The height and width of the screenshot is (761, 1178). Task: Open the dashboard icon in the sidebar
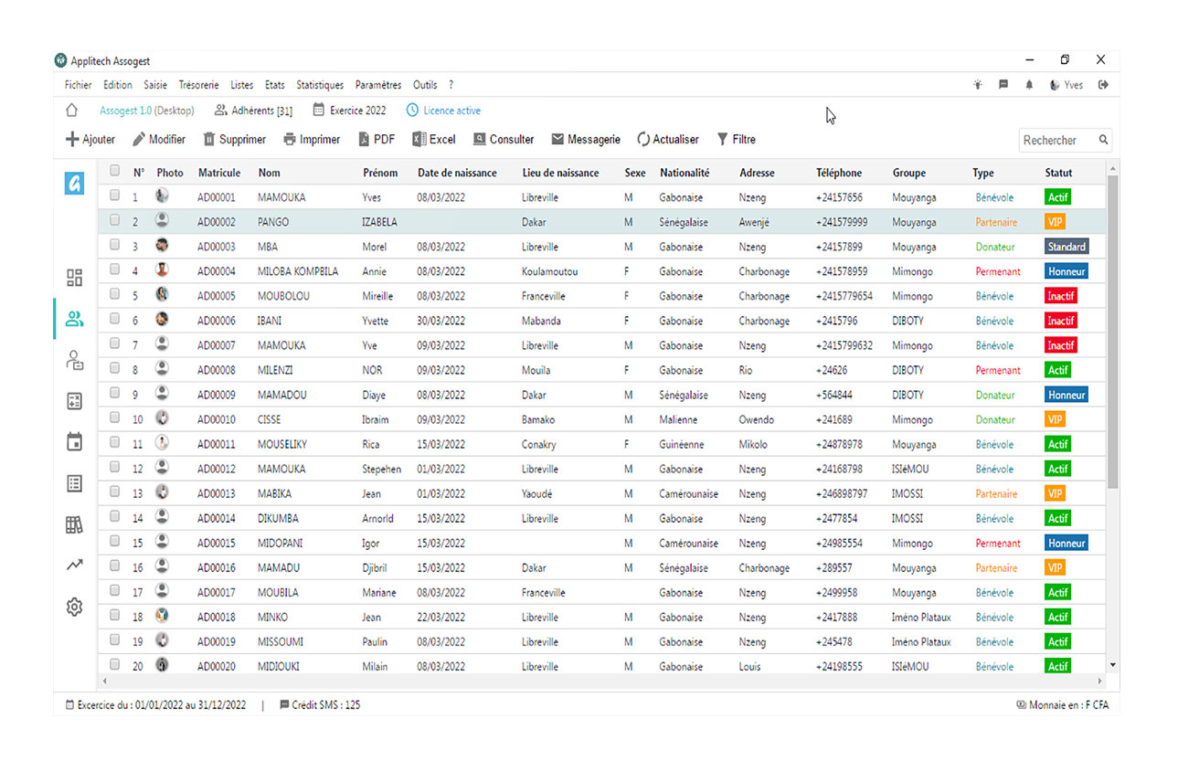pos(75,278)
